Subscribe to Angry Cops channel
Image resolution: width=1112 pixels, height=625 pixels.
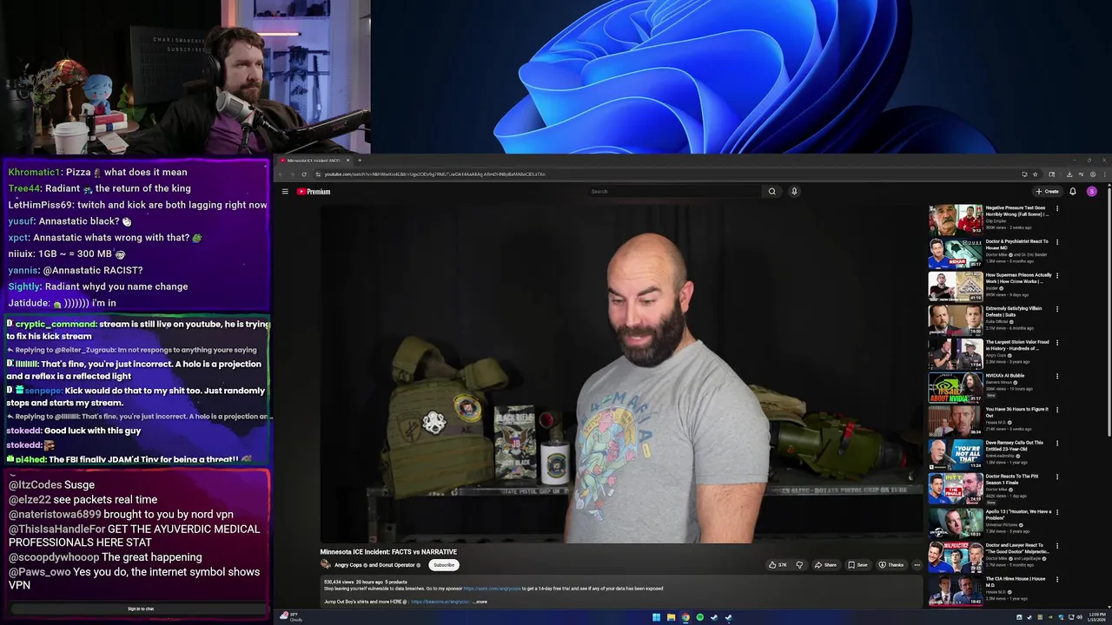444,565
